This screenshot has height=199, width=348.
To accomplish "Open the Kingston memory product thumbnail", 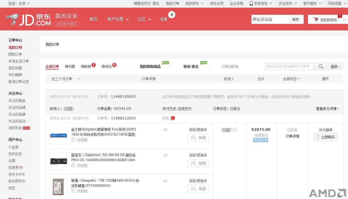I will pos(59,136).
